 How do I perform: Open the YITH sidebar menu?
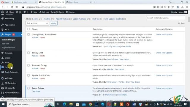pyautogui.click(x=7, y=29)
